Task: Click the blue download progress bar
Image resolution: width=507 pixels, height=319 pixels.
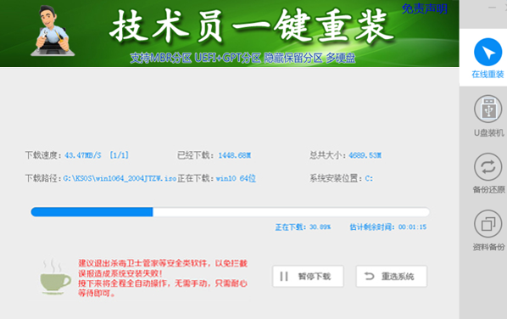Action: pos(230,212)
